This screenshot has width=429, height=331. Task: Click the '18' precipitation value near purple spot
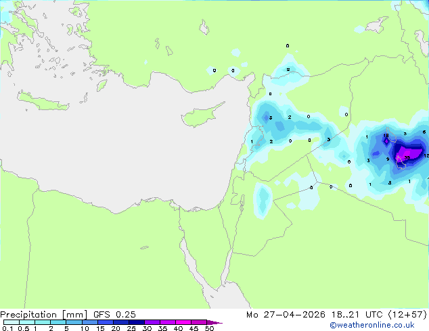click(386, 136)
